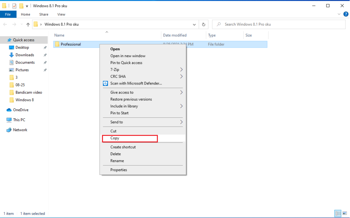Image resolution: width=350 pixels, height=218 pixels.
Task: Open the Bandicam video folder in sidebar
Action: 29,92
